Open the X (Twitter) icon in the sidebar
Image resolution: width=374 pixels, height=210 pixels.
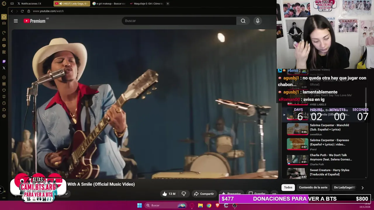click(x=4, y=68)
